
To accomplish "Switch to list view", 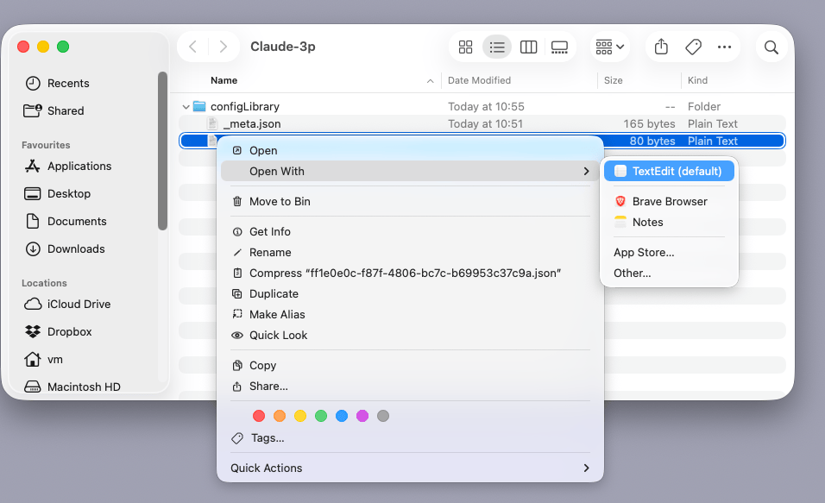I will pos(497,47).
